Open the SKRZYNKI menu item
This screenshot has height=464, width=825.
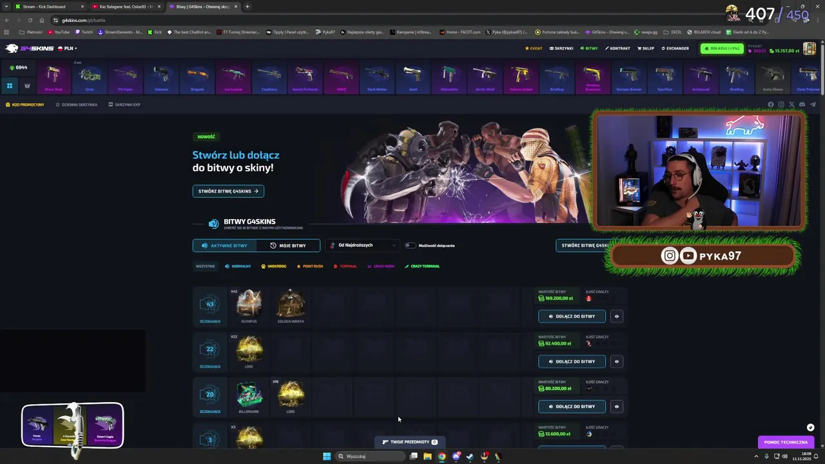(x=561, y=48)
